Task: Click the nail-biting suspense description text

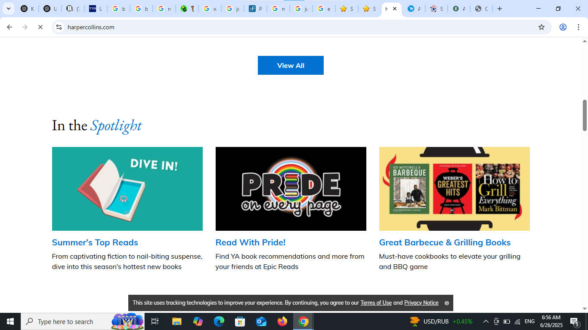Action: click(x=127, y=261)
